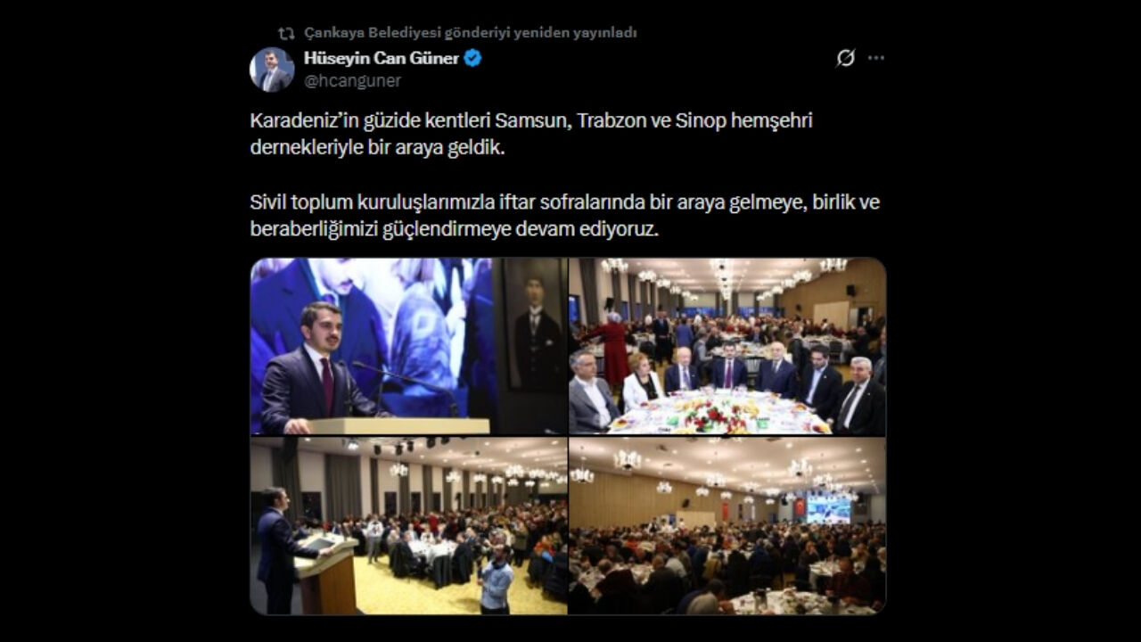The height and width of the screenshot is (642, 1141).
Task: Open the "Hüseyin Can Güner" display name
Action: coord(382,58)
